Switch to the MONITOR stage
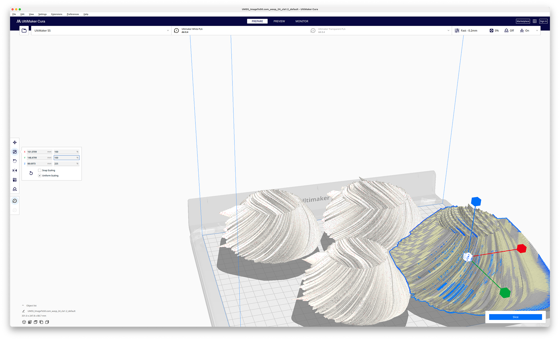560x340 pixels. click(302, 21)
